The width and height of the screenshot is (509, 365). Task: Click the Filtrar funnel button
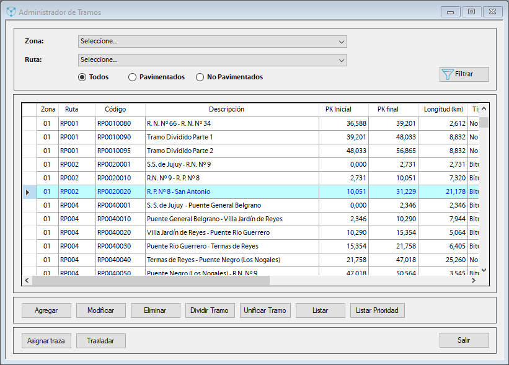[464, 74]
